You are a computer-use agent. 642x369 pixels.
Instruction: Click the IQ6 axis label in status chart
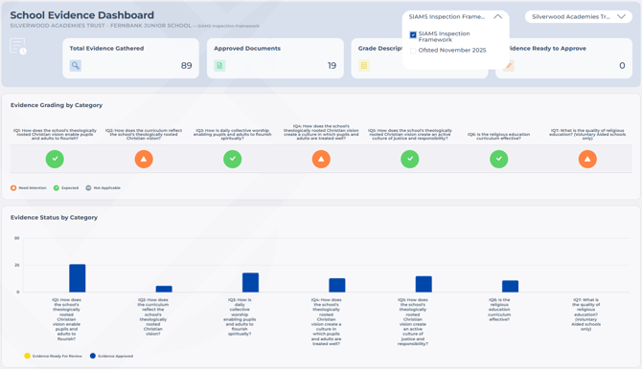tap(499, 310)
